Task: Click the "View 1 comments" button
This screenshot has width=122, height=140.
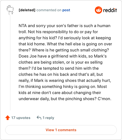Action: tap(61, 130)
